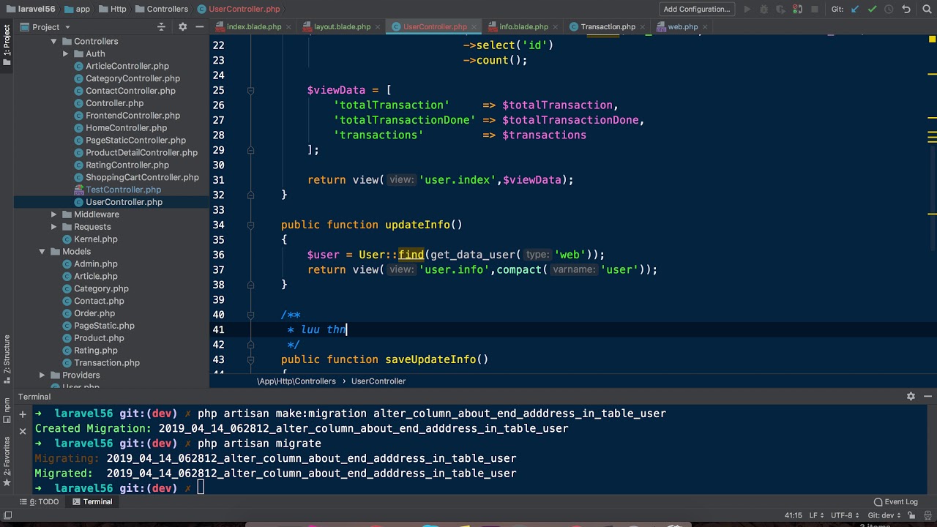Click the Git update project arrow
Image resolution: width=937 pixels, height=527 pixels.
(855, 10)
